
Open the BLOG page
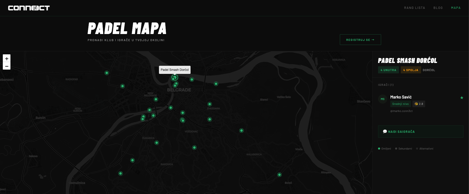[438, 8]
